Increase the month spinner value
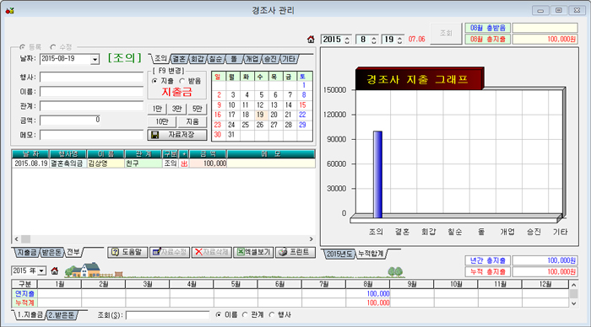 click(373, 37)
